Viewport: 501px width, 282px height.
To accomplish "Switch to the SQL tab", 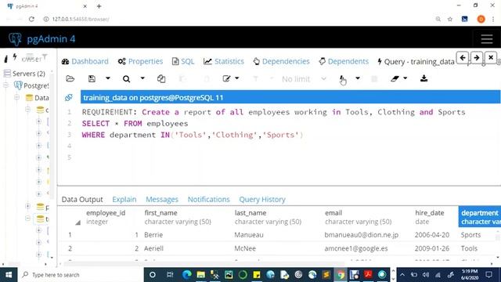I will 183,61.
